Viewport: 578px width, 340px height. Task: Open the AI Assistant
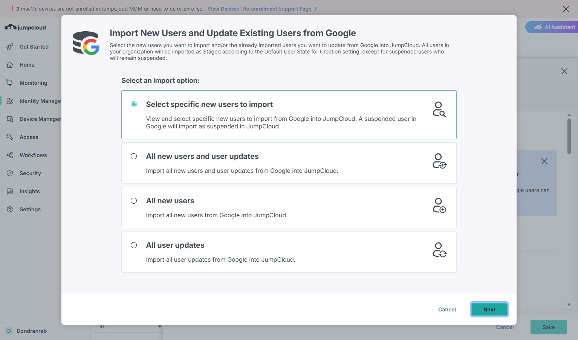point(552,27)
